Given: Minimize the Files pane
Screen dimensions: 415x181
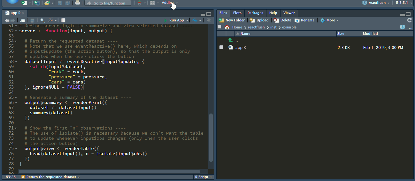Looking at the screenshot, I should coord(403,14).
